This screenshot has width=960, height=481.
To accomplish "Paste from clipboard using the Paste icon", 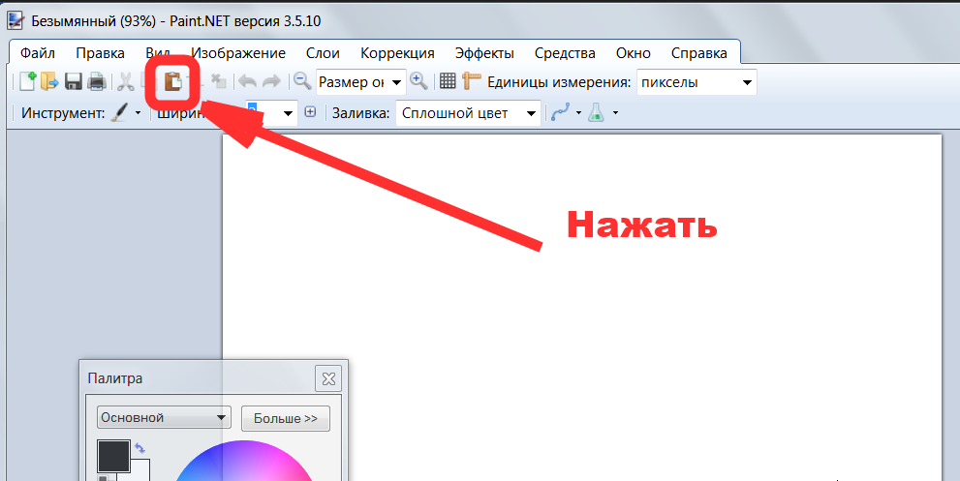I will [x=173, y=81].
